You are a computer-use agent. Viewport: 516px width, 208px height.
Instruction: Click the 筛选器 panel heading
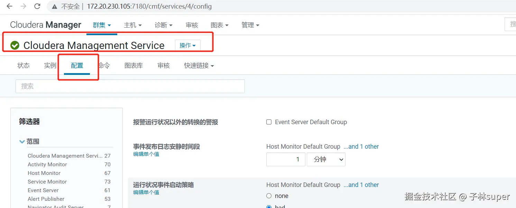pyautogui.click(x=29, y=121)
